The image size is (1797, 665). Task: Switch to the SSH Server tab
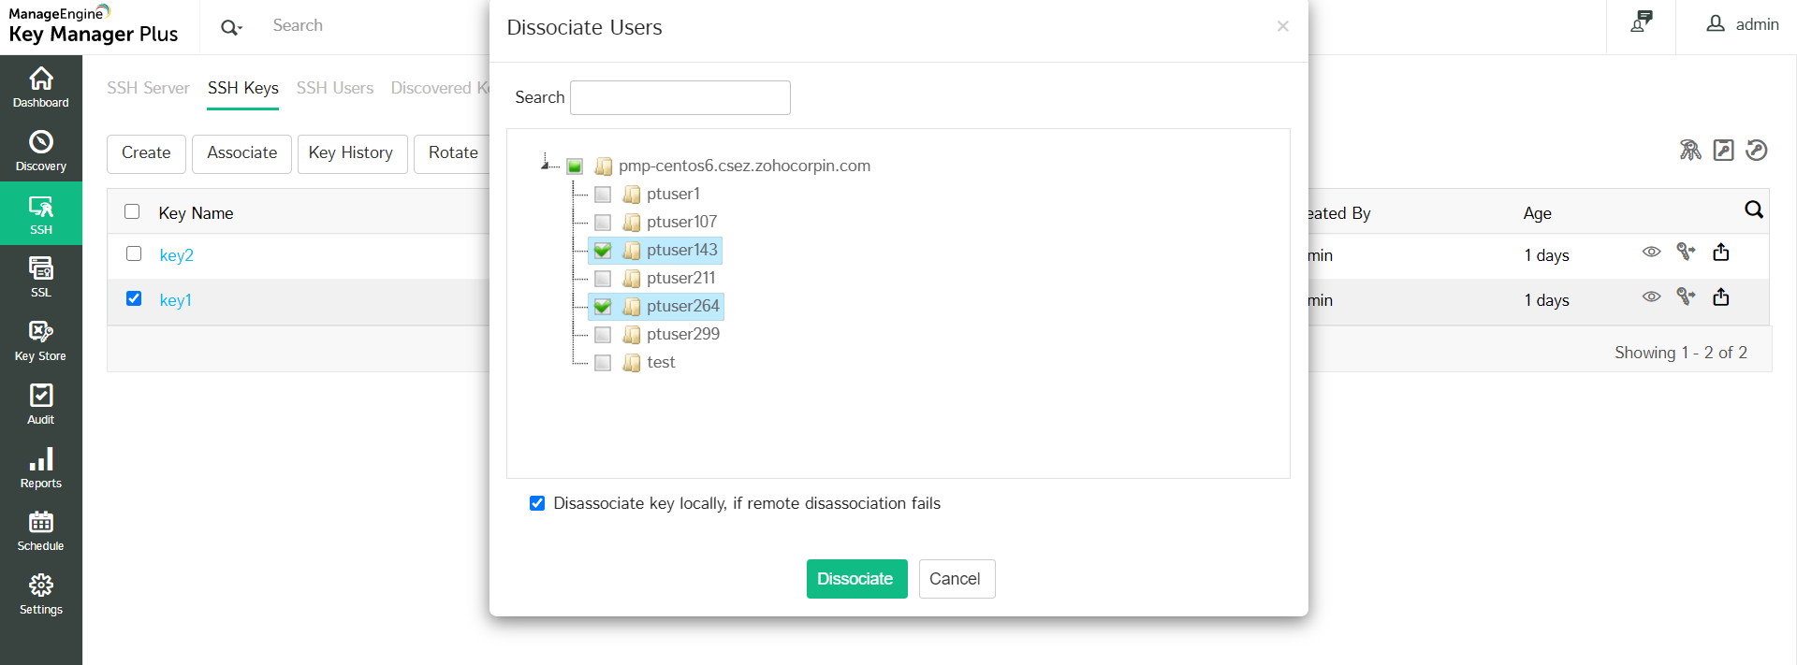coord(148,88)
